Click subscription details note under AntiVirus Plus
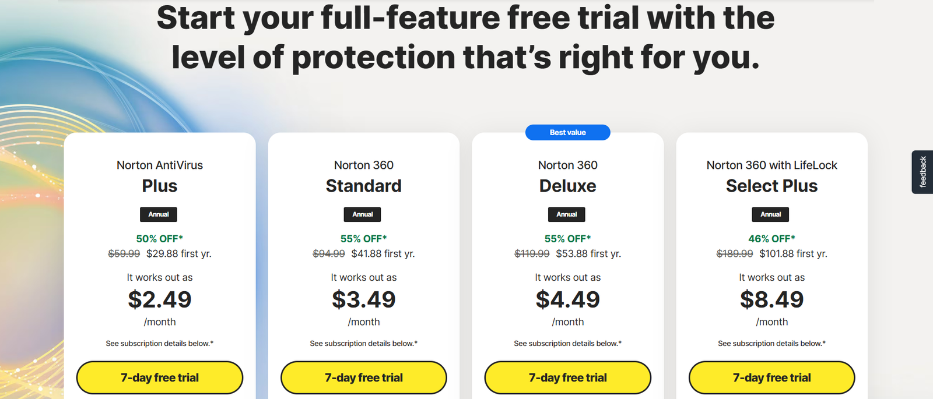 [160, 344]
